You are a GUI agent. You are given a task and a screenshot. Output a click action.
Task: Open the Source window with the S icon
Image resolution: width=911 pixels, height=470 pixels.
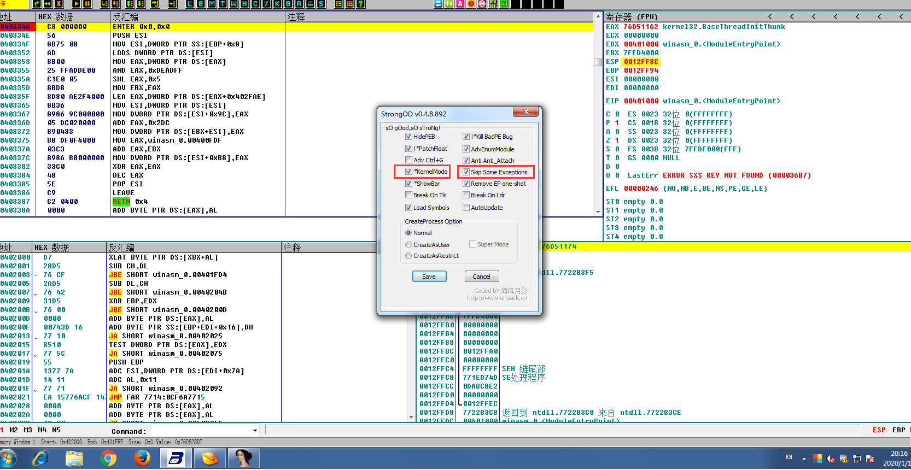click(x=322, y=4)
